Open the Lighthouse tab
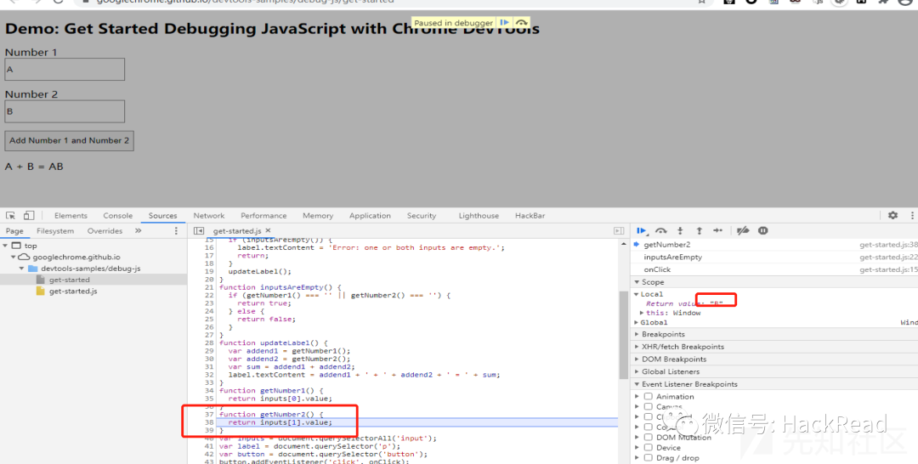918x464 pixels. coord(479,215)
